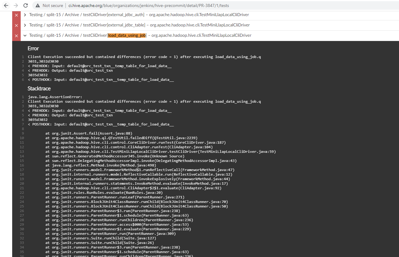Click 'PREHOOK: Output: default@orc_test_txn' in Error section
The image size is (399, 257).
click(70, 70)
